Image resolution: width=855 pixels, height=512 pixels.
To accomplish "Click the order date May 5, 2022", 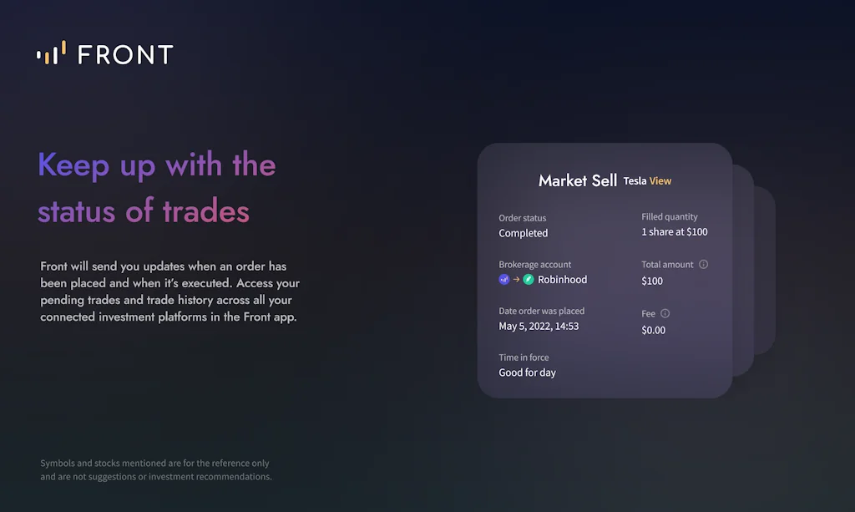I will coord(539,326).
